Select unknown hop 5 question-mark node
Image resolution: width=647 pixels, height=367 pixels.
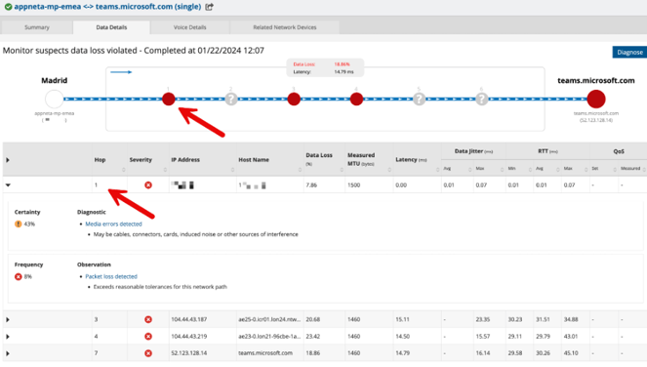pyautogui.click(x=419, y=100)
